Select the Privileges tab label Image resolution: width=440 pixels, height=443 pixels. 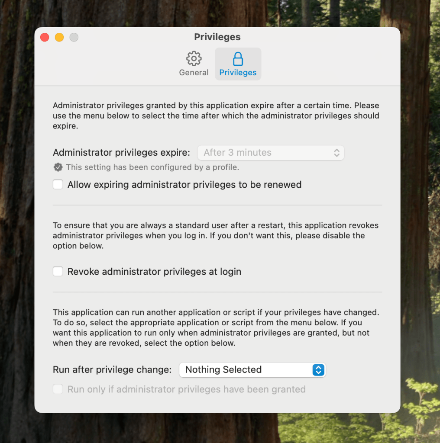pyautogui.click(x=238, y=73)
